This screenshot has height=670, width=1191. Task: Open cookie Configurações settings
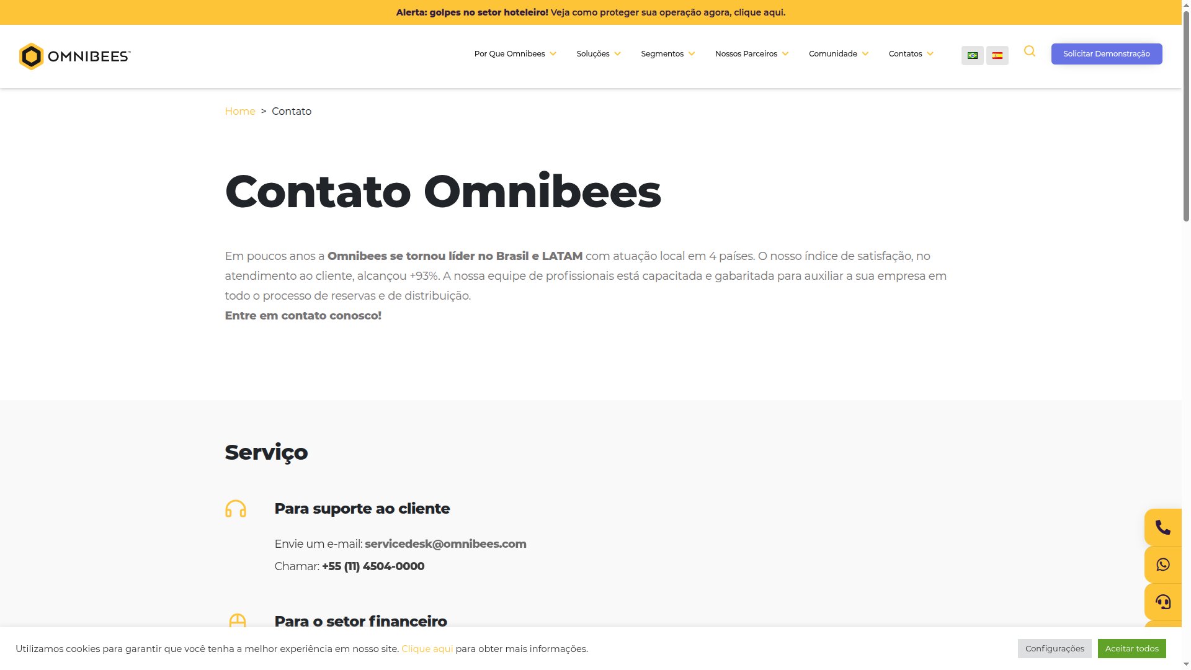click(1055, 648)
